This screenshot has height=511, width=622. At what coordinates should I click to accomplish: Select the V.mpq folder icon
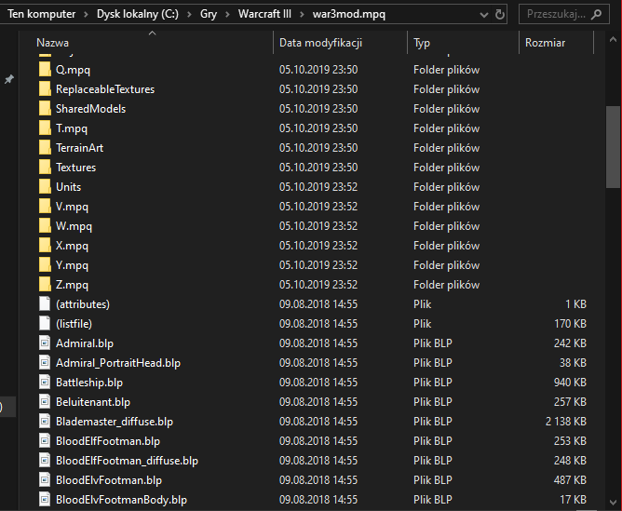click(x=45, y=206)
